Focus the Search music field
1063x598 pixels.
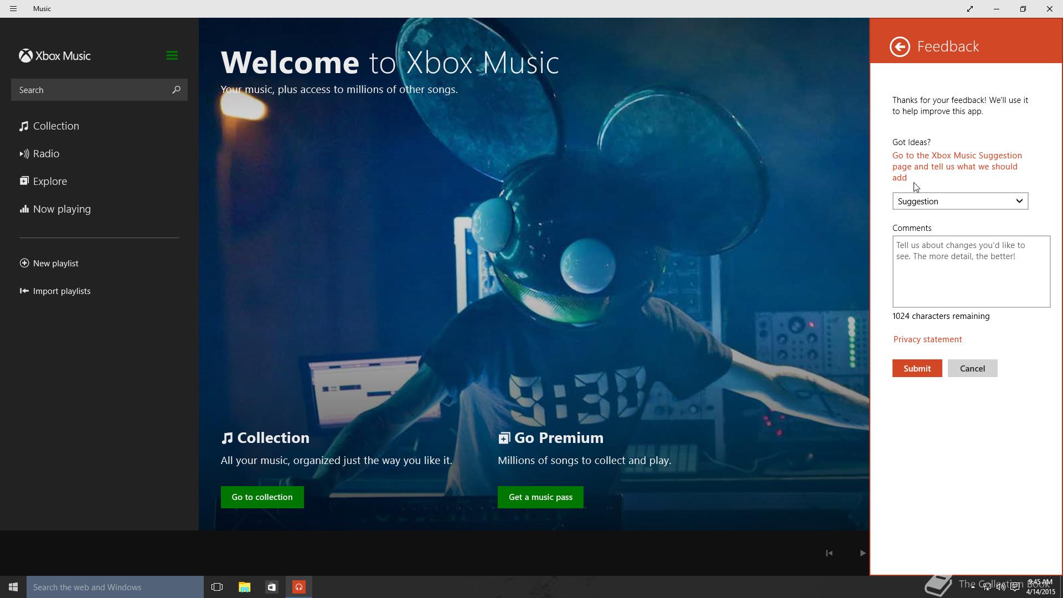[99, 90]
